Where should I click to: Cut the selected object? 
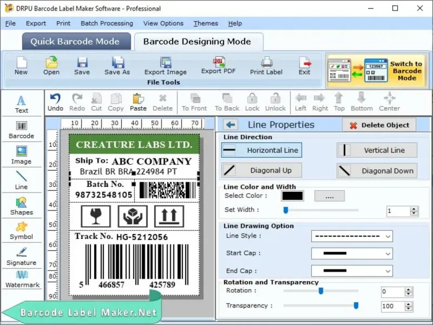[96, 102]
